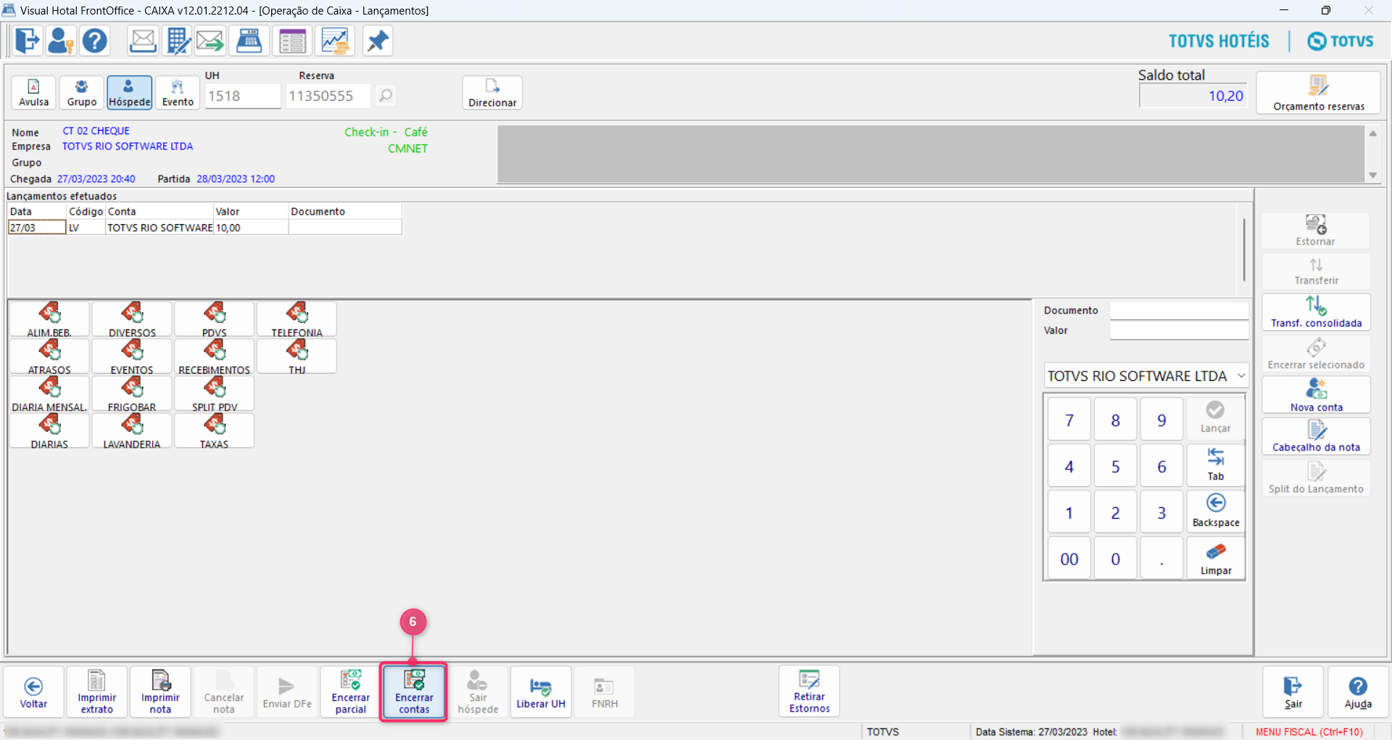Click the Documento input field
This screenshot has width=1392, height=740.
(x=1179, y=311)
